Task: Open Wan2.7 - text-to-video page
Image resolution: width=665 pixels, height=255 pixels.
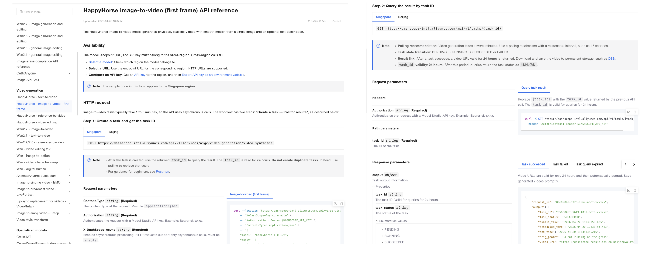Action: point(33,136)
